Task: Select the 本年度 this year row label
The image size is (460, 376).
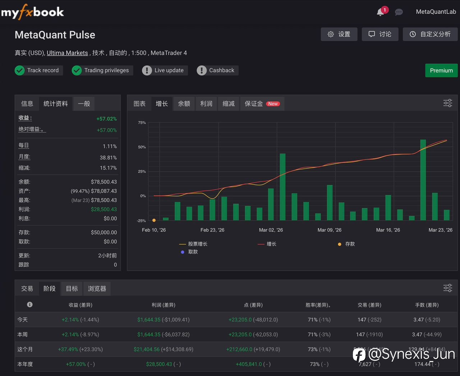Action: pyautogui.click(x=25, y=364)
